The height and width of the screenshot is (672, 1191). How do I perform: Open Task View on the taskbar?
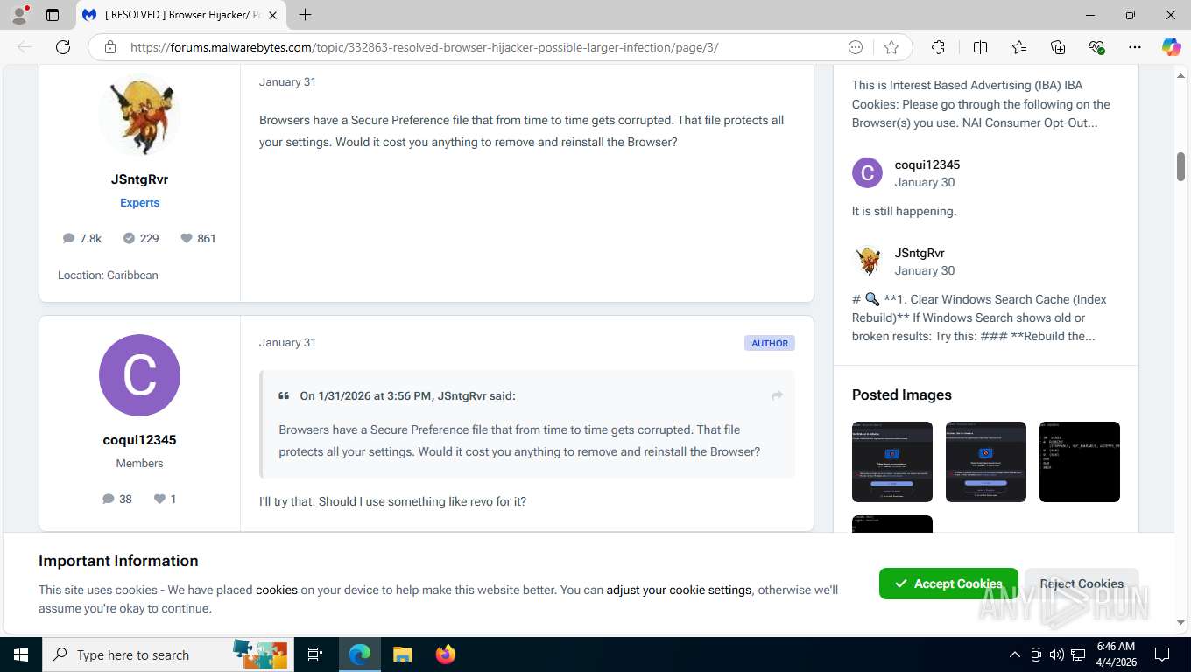315,654
